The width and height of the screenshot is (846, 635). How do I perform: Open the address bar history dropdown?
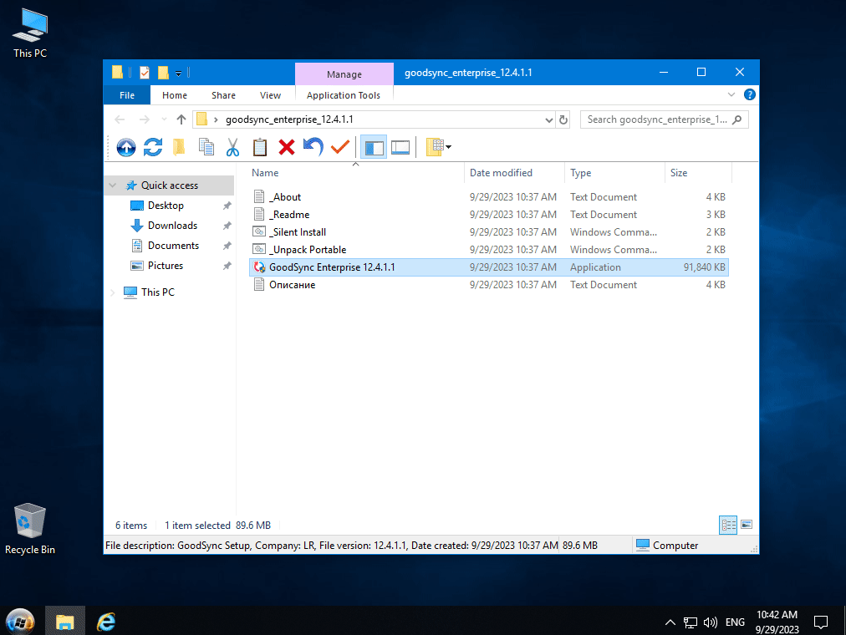tap(548, 119)
